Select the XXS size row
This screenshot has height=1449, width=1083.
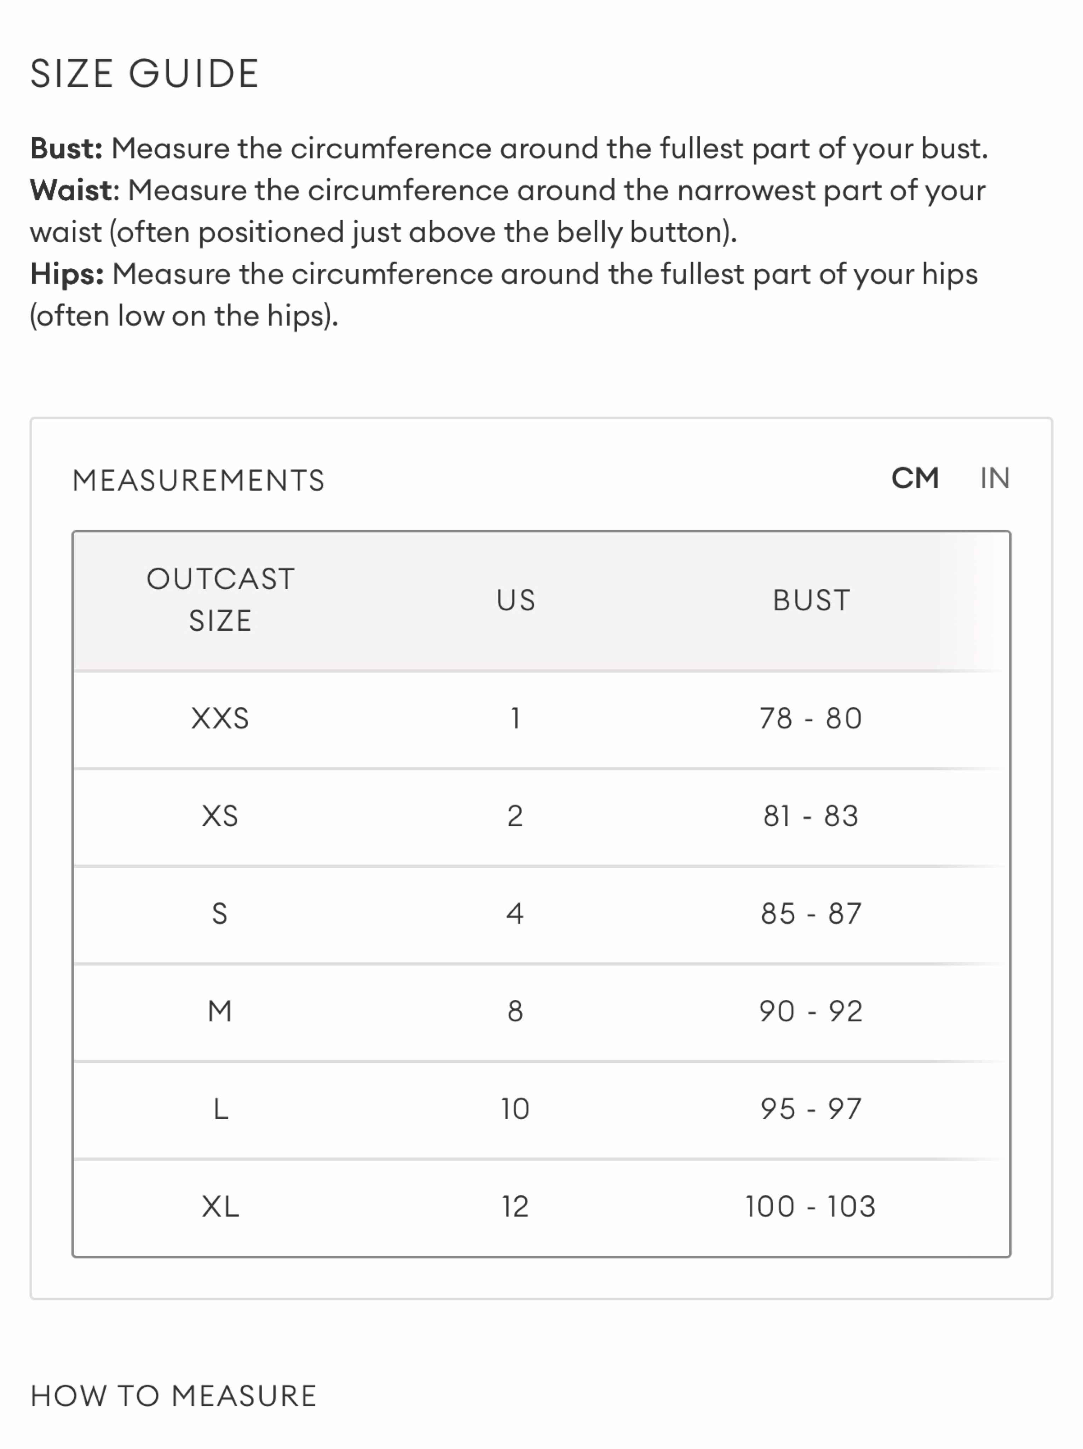(x=541, y=718)
